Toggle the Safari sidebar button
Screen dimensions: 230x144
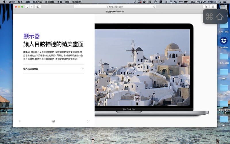(38, 7)
